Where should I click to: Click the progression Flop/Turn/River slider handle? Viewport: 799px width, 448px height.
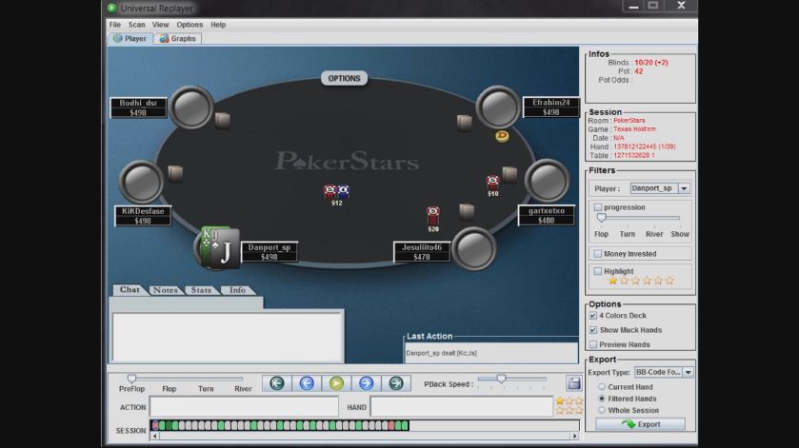(x=601, y=218)
